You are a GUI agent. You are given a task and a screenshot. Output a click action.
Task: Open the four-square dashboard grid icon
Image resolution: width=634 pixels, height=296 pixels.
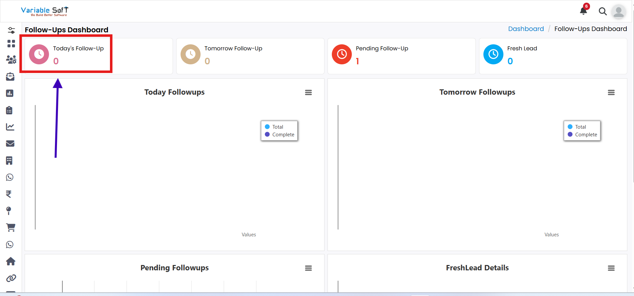pos(11,44)
